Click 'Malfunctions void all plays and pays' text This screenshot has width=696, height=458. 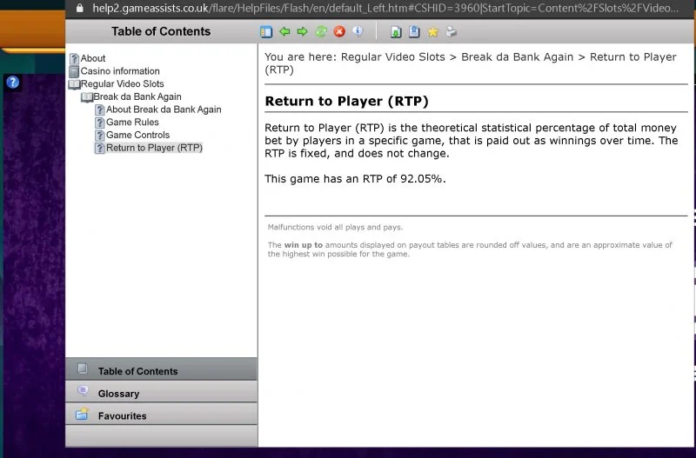(335, 227)
